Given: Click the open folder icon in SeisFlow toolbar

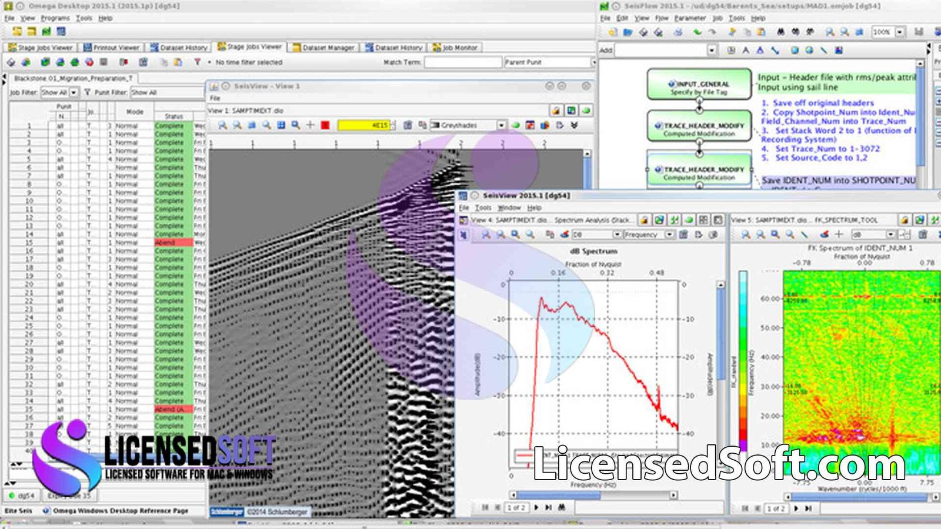Looking at the screenshot, I should [628, 32].
